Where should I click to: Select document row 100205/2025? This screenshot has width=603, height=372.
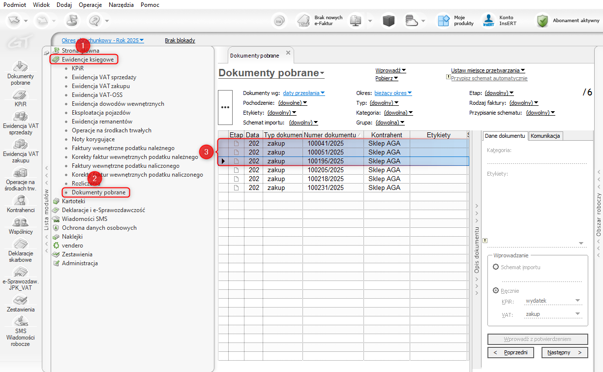pyautogui.click(x=326, y=170)
